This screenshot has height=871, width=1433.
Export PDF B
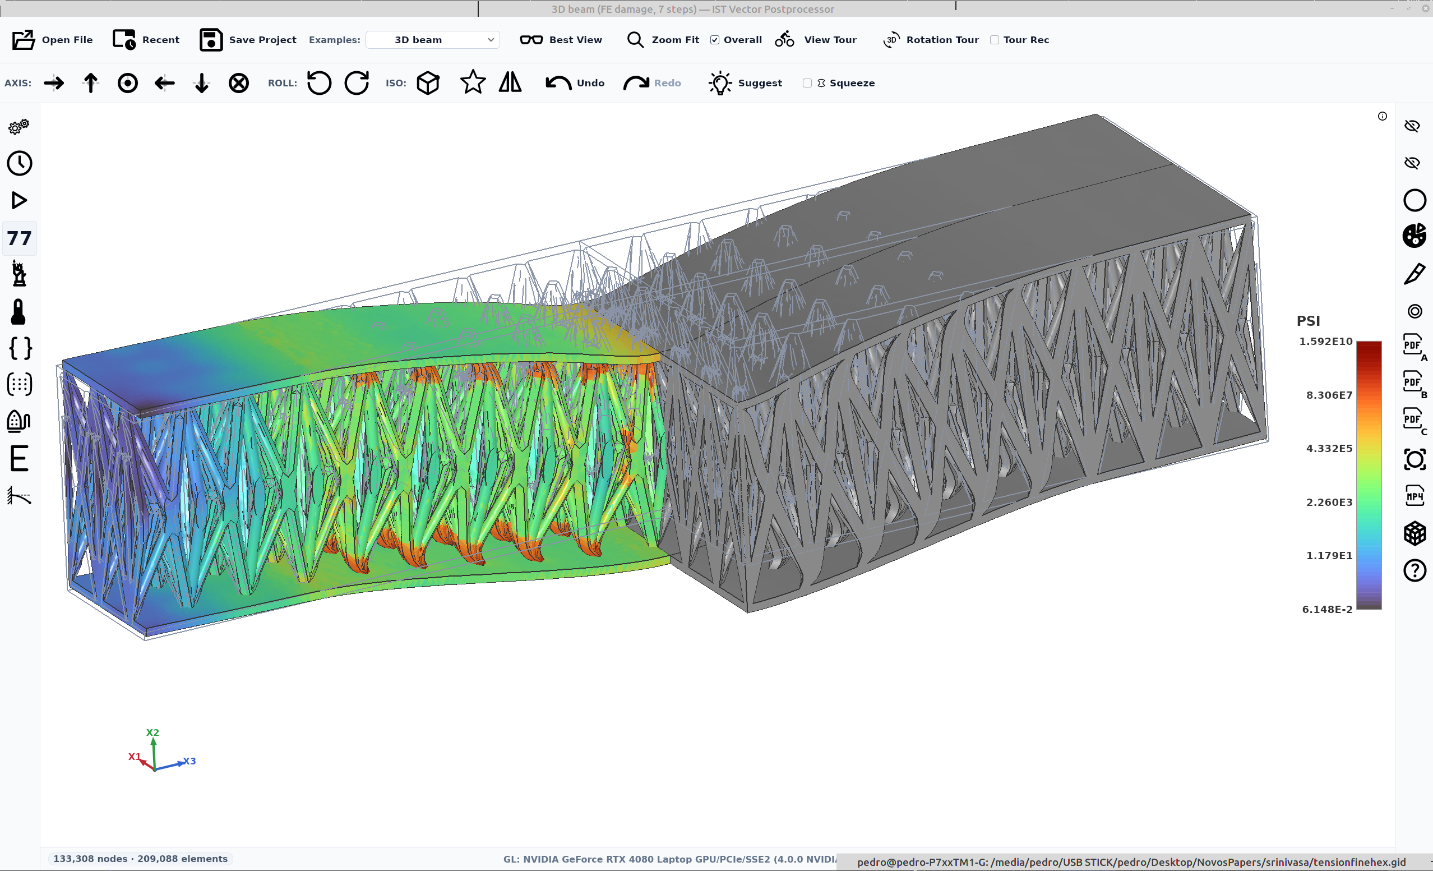coord(1414,385)
